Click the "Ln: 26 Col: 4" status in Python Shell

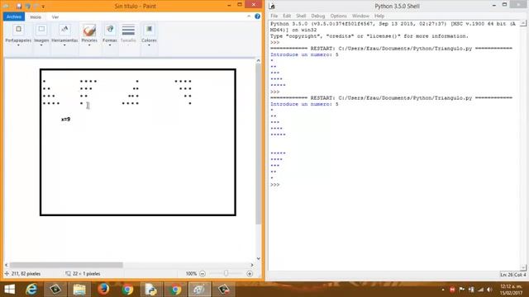(512, 275)
